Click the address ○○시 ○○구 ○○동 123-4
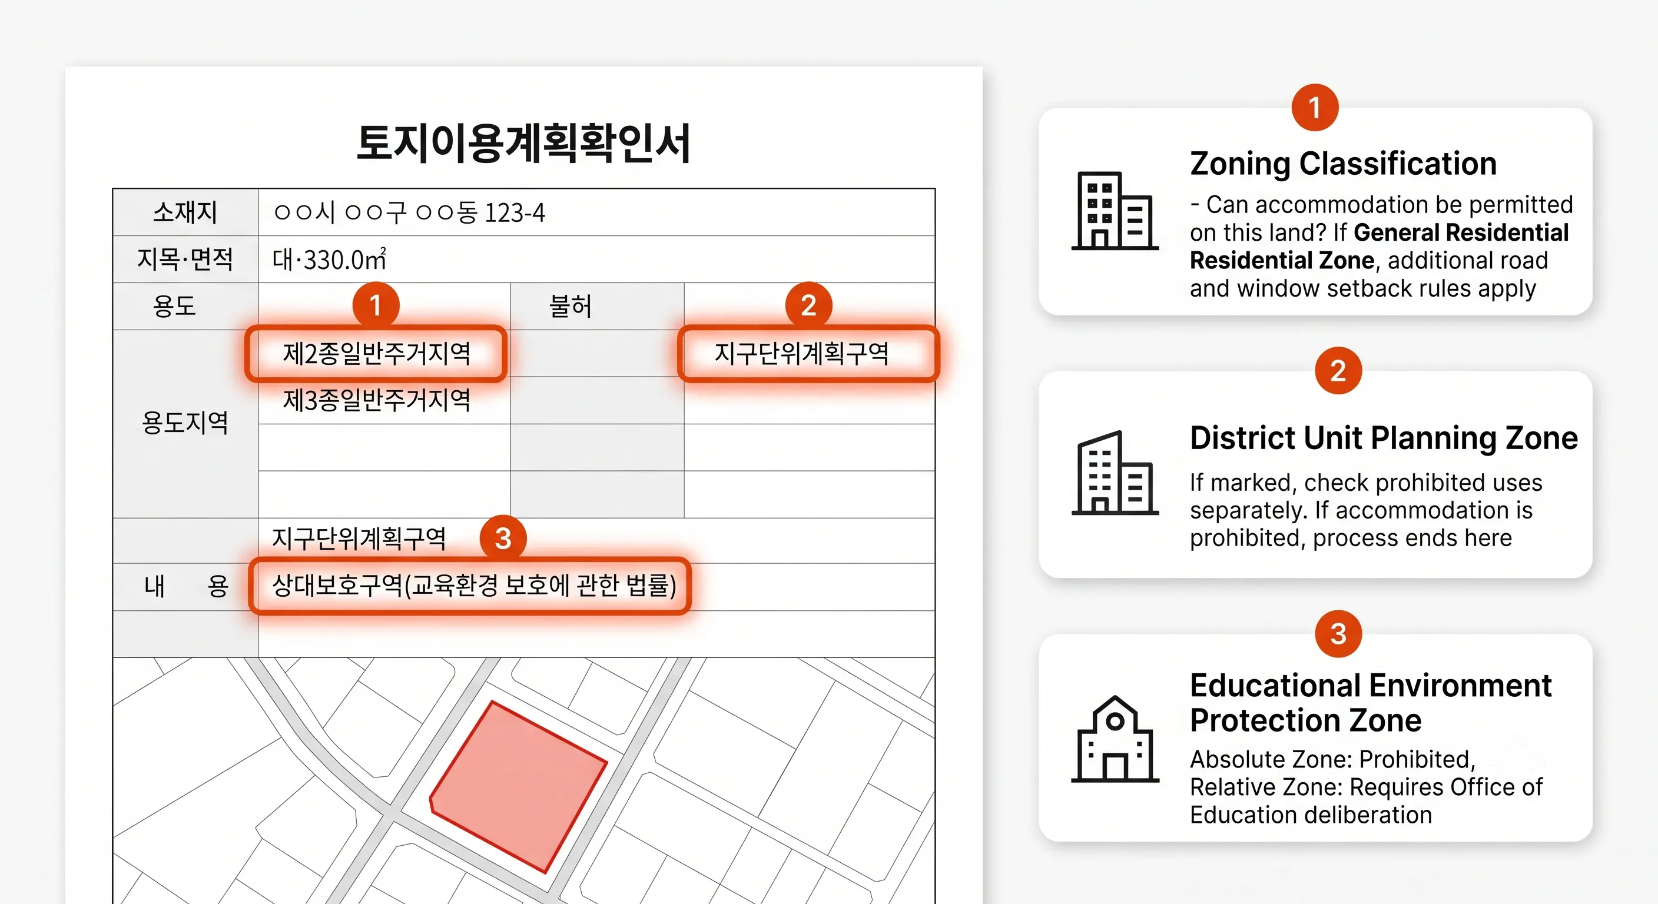Viewport: 1658px width, 904px height. coord(409,212)
